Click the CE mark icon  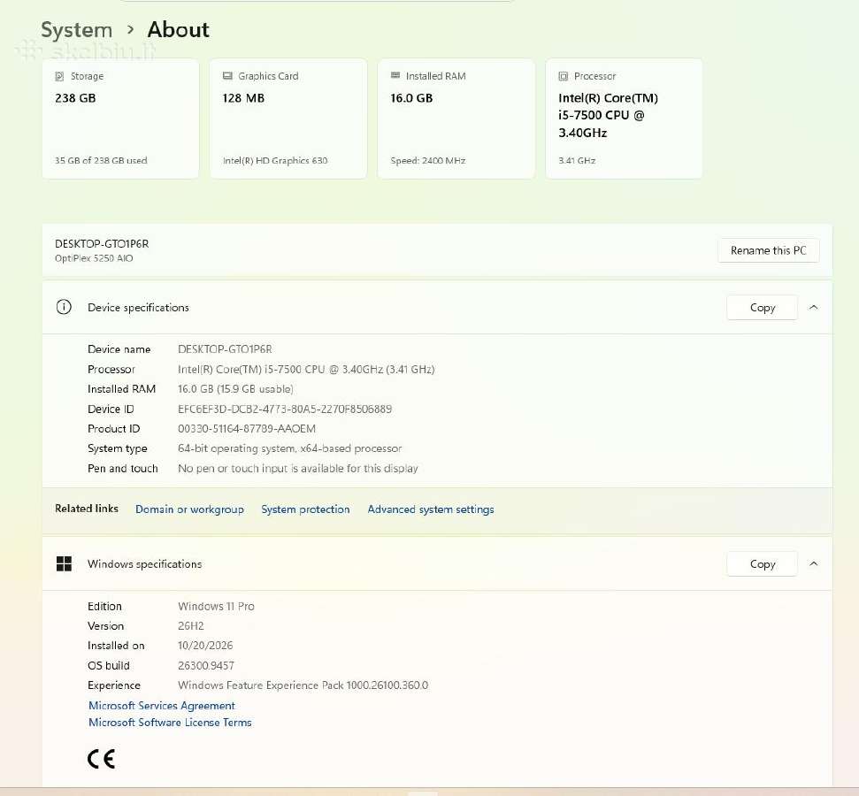(102, 759)
